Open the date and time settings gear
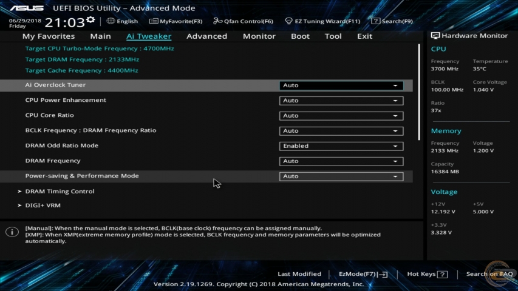Image resolution: width=518 pixels, height=291 pixels. point(90,21)
